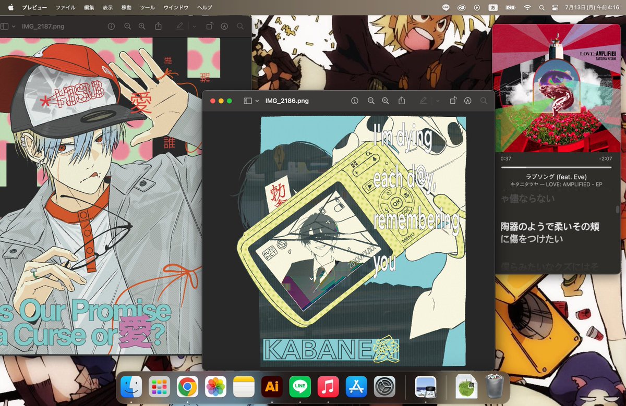The image size is (626, 406).
Task: Open LINE status icon in menu bar
Action: [x=446, y=7]
